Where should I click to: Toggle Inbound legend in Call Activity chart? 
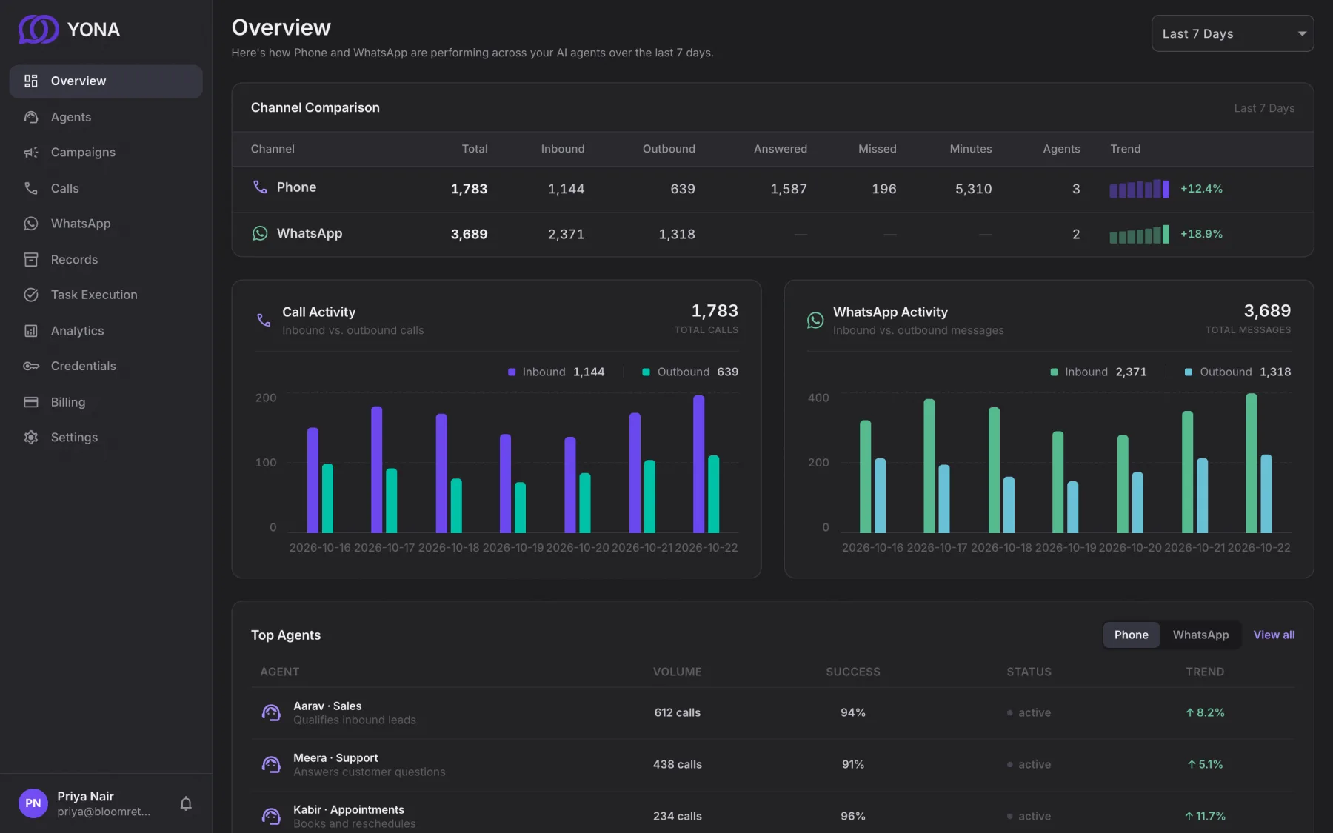pos(556,372)
